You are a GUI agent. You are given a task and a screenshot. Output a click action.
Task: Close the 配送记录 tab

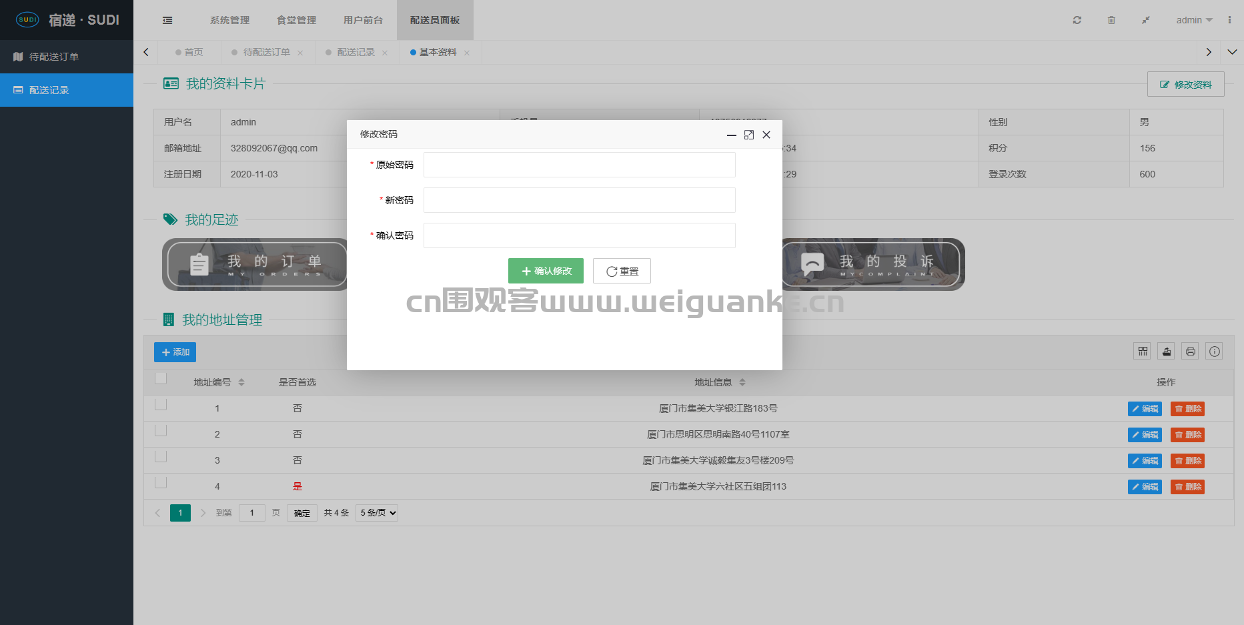tap(385, 53)
